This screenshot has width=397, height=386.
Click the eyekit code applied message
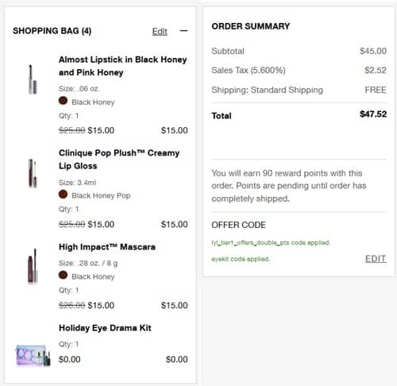(241, 259)
